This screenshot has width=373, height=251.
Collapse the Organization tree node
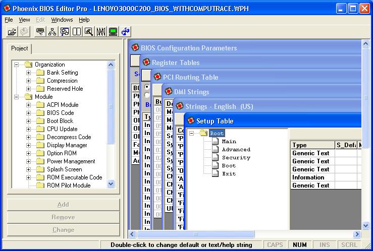(x=16, y=65)
